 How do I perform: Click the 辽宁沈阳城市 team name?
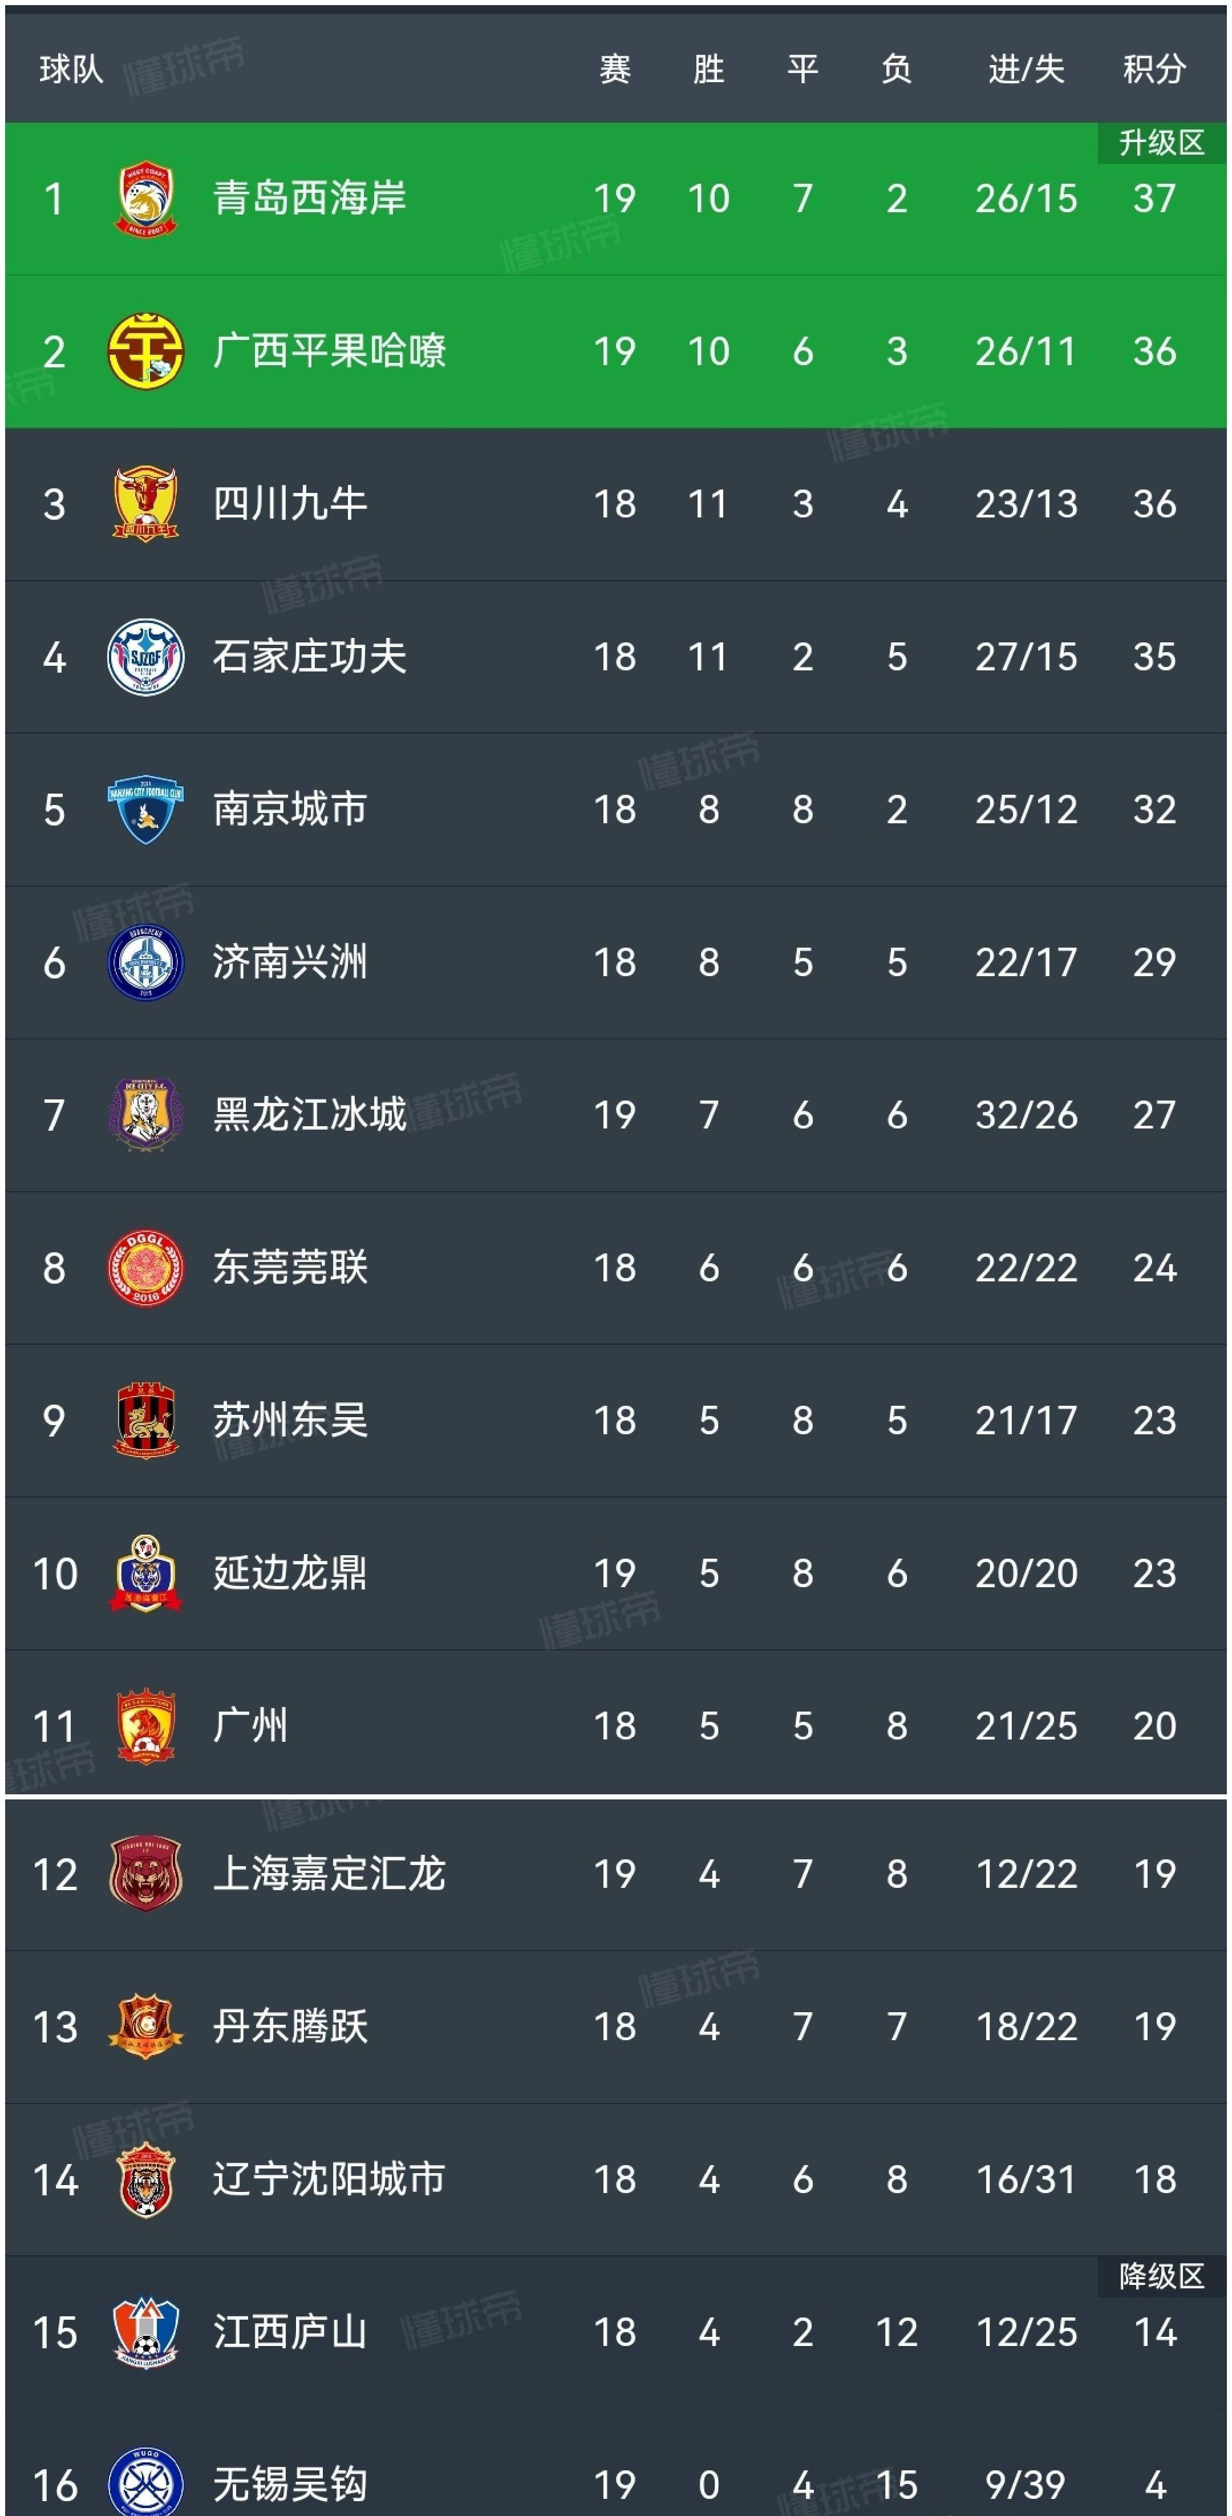coord(329,2179)
